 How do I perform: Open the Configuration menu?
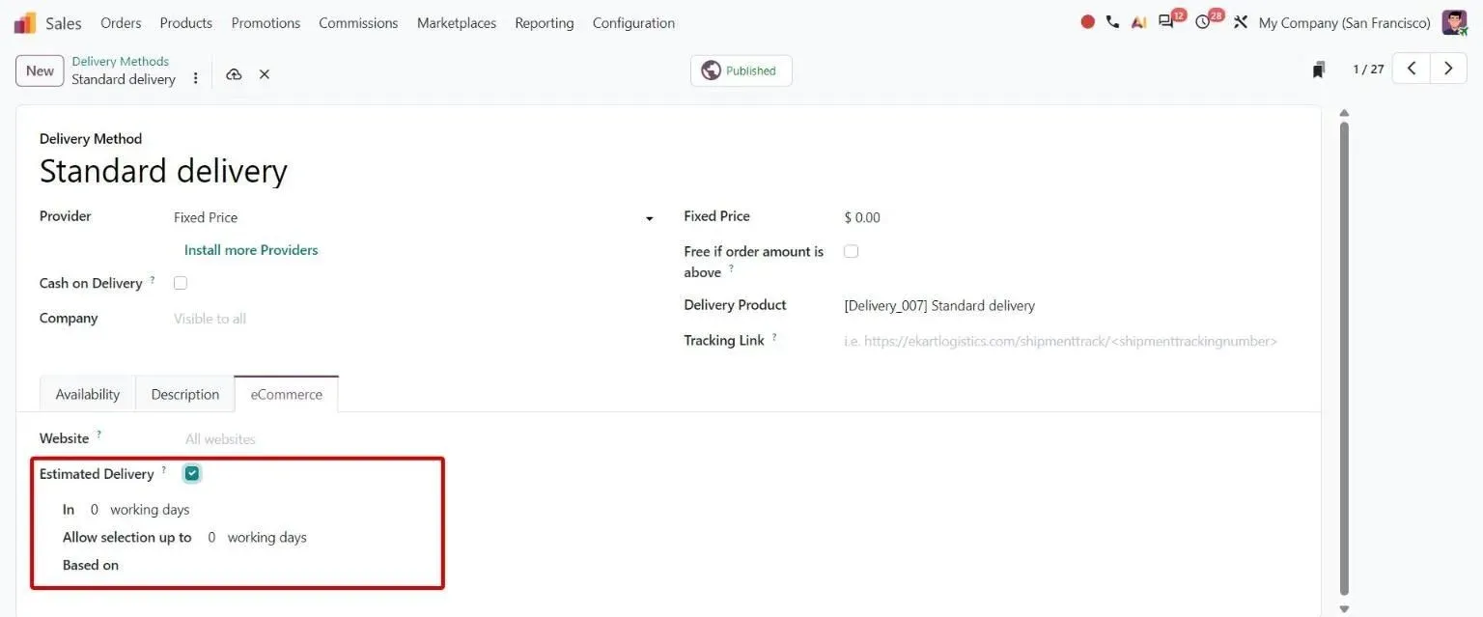(633, 22)
